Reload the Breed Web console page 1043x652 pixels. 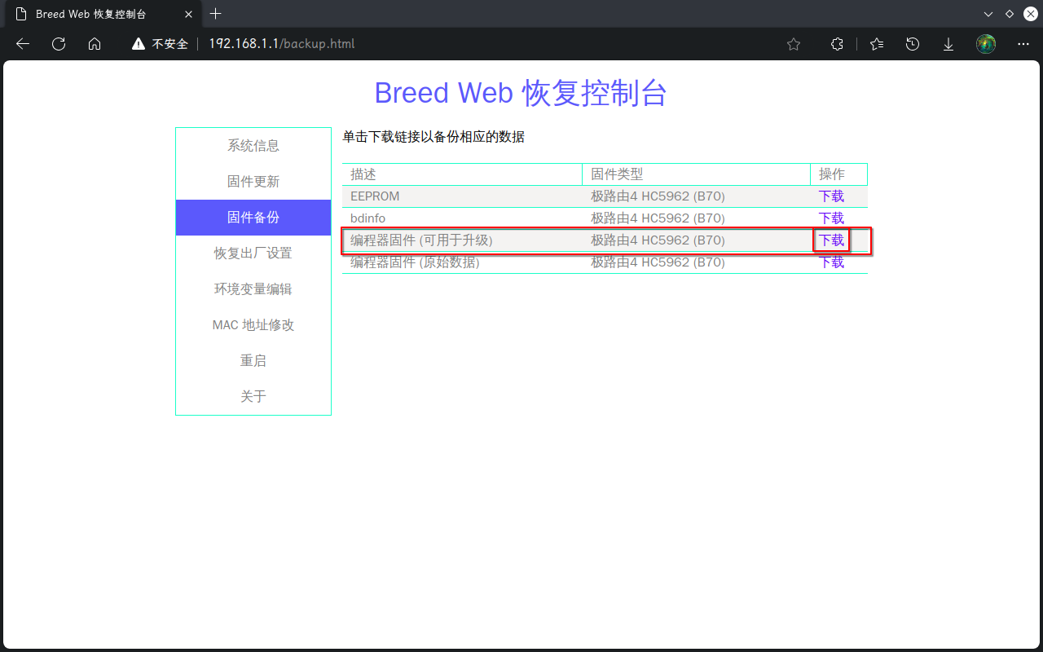pyautogui.click(x=58, y=44)
